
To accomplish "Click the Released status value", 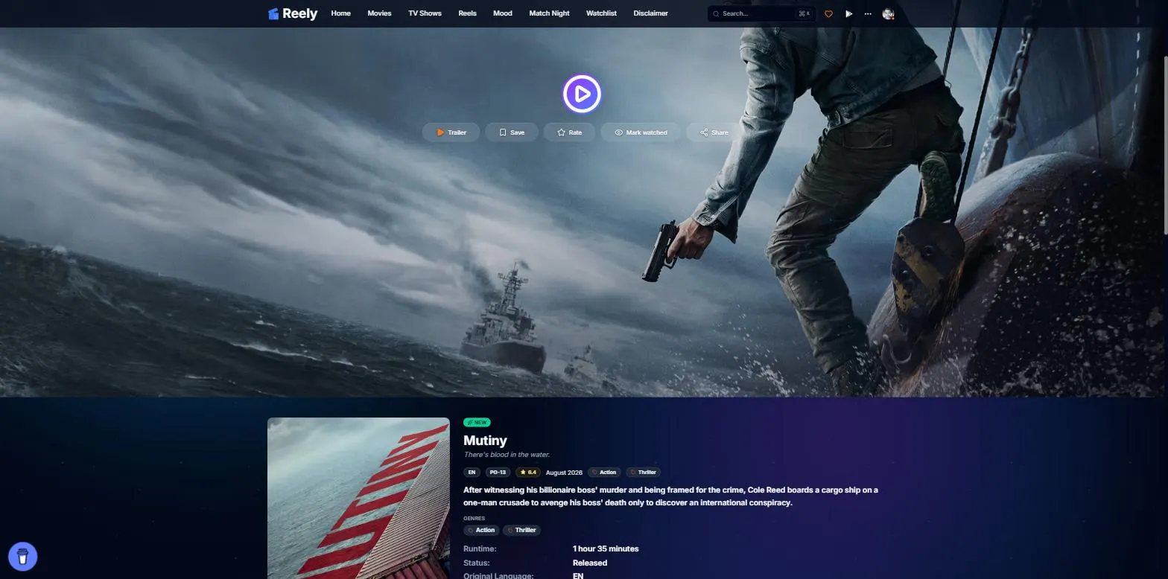I will (x=590, y=563).
